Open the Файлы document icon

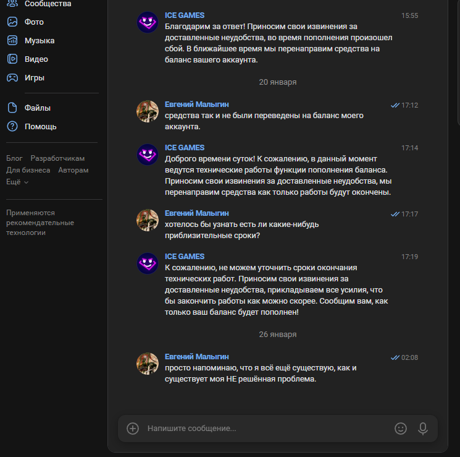click(12, 108)
